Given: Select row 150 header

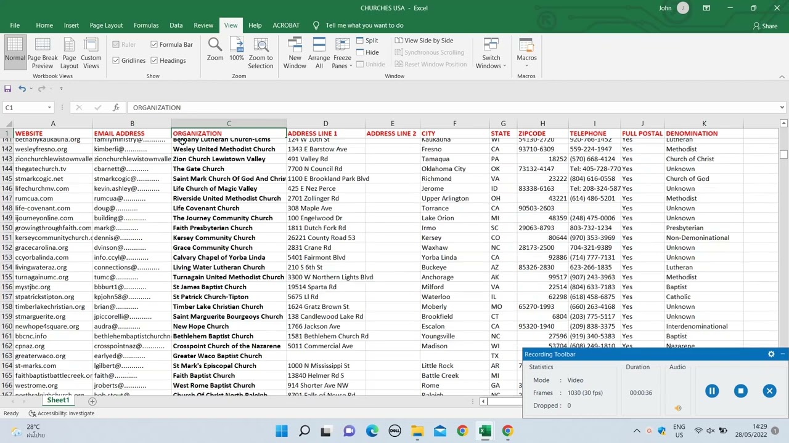Looking at the screenshot, I should tap(7, 228).
